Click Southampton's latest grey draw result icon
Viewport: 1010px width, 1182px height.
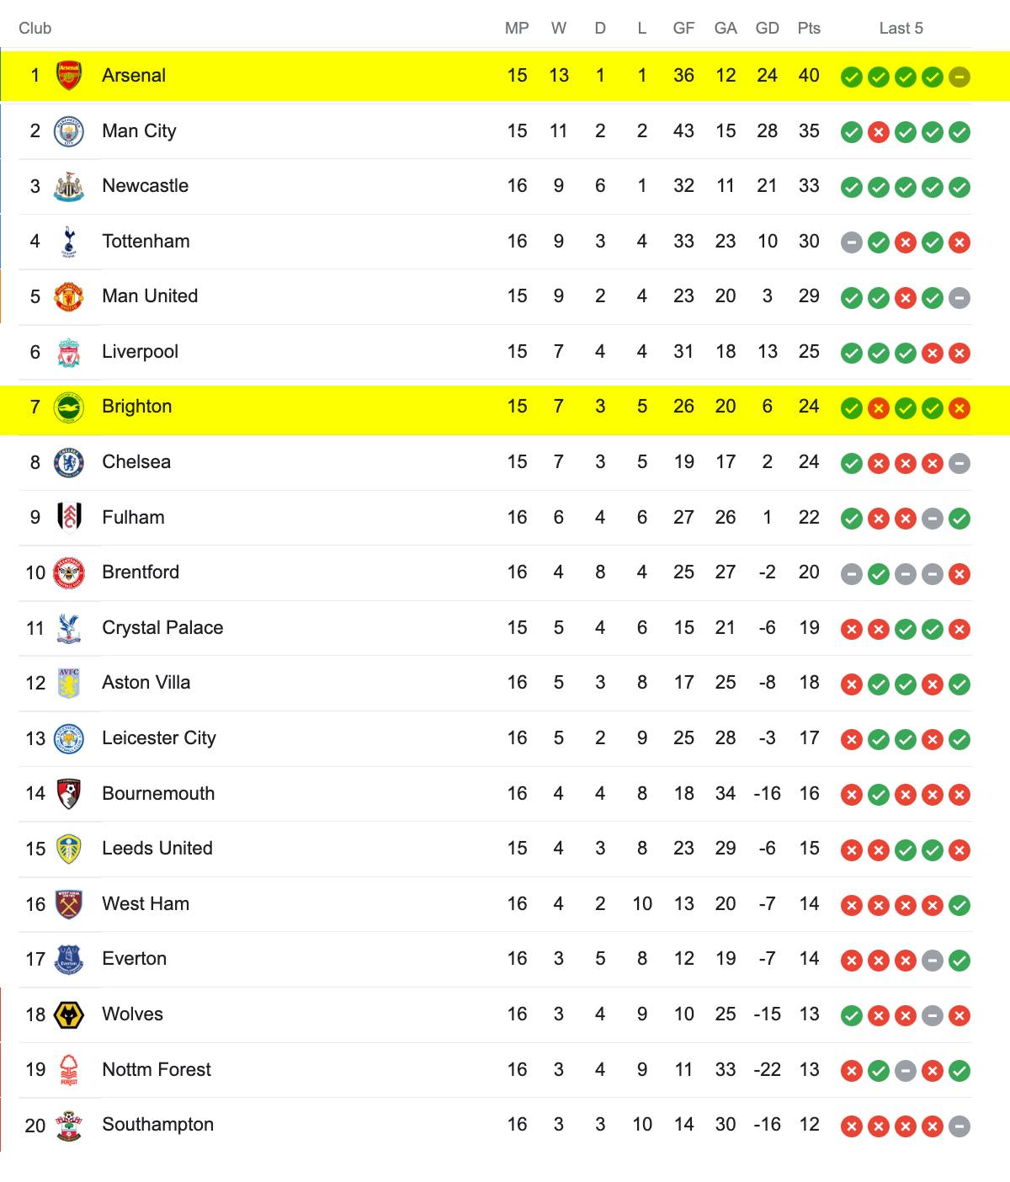coord(959,1126)
